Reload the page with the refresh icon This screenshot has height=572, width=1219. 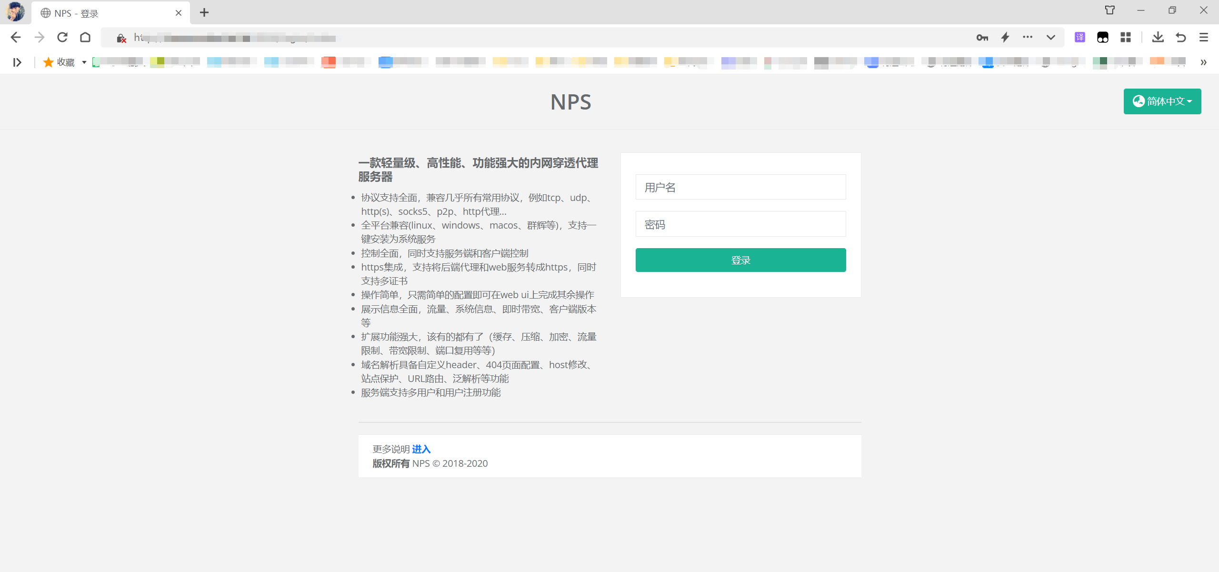click(62, 37)
